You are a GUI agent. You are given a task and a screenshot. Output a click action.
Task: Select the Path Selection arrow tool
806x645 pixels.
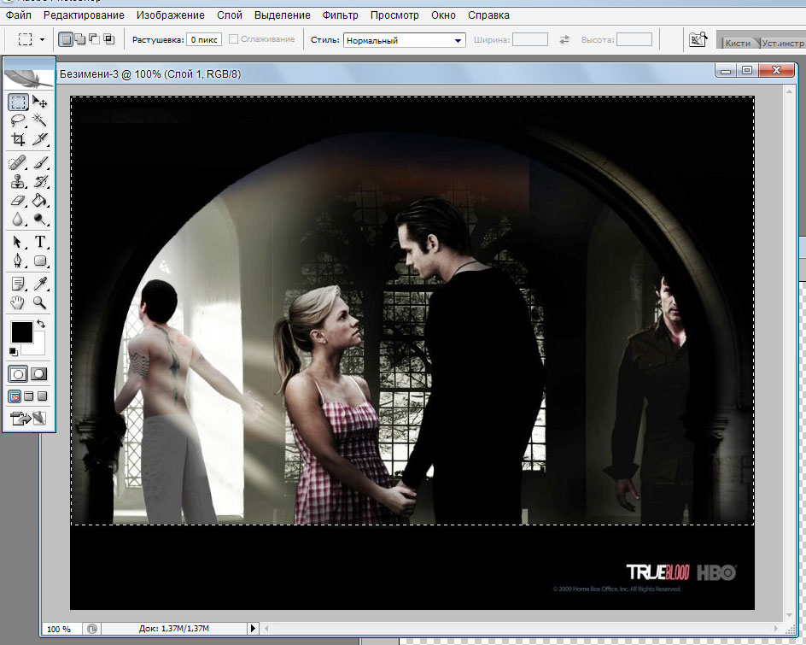click(18, 242)
